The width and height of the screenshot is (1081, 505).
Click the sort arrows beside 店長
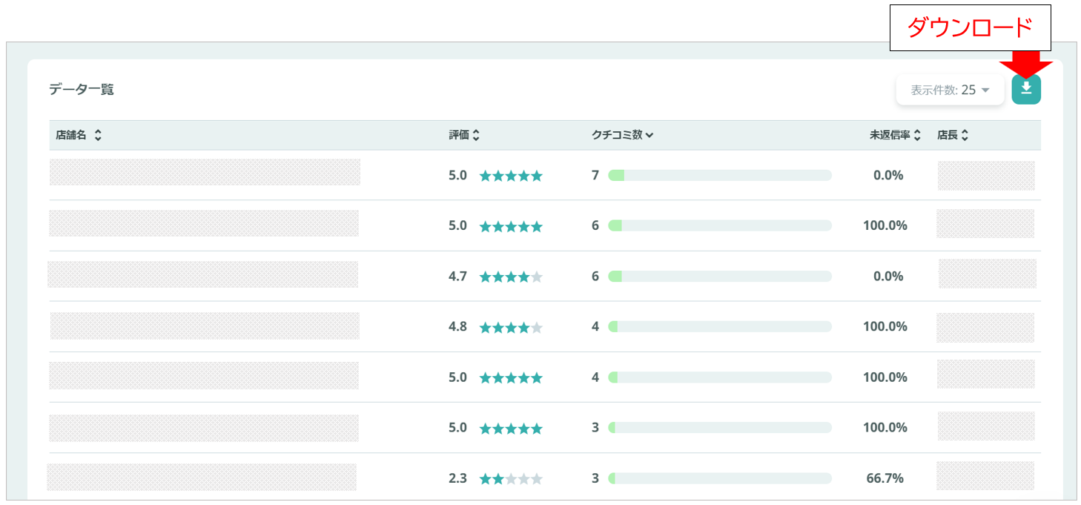pyautogui.click(x=965, y=136)
